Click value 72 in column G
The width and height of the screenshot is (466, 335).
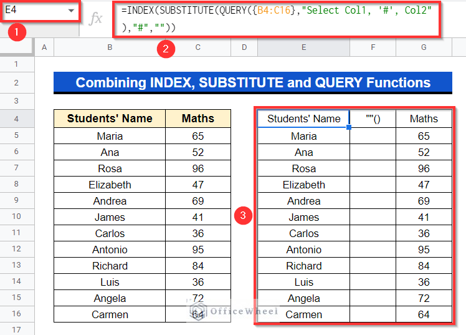[424, 298]
